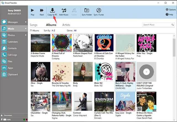The image size is (177, 122).
Task: Select the Blink-182 album cover
Action: tap(104, 72)
